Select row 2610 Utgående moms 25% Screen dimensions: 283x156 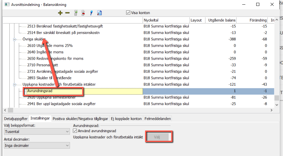tap(50, 46)
